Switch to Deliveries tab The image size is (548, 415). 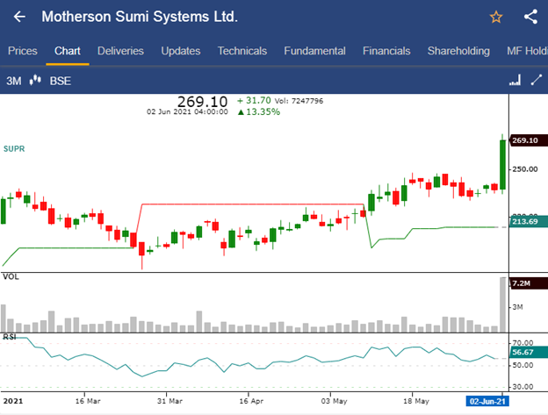coord(120,51)
